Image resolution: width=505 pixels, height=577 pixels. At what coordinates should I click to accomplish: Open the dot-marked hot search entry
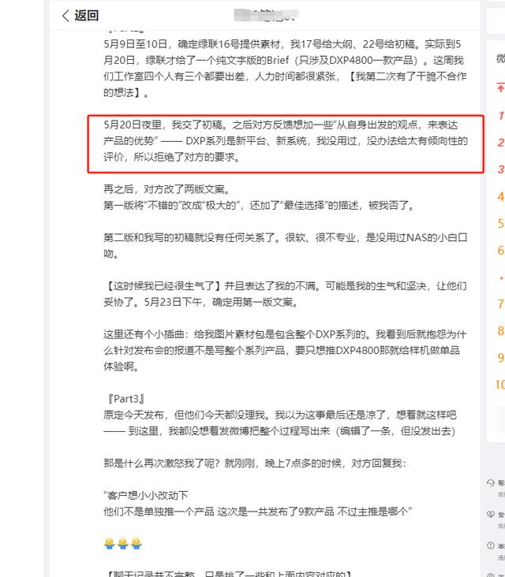[x=501, y=277]
